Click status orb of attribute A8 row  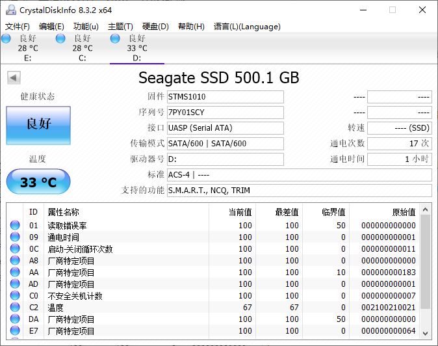[15, 260]
